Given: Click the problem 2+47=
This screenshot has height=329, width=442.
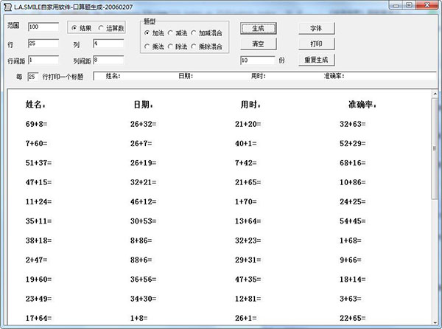Looking at the screenshot, I should click(x=36, y=260).
